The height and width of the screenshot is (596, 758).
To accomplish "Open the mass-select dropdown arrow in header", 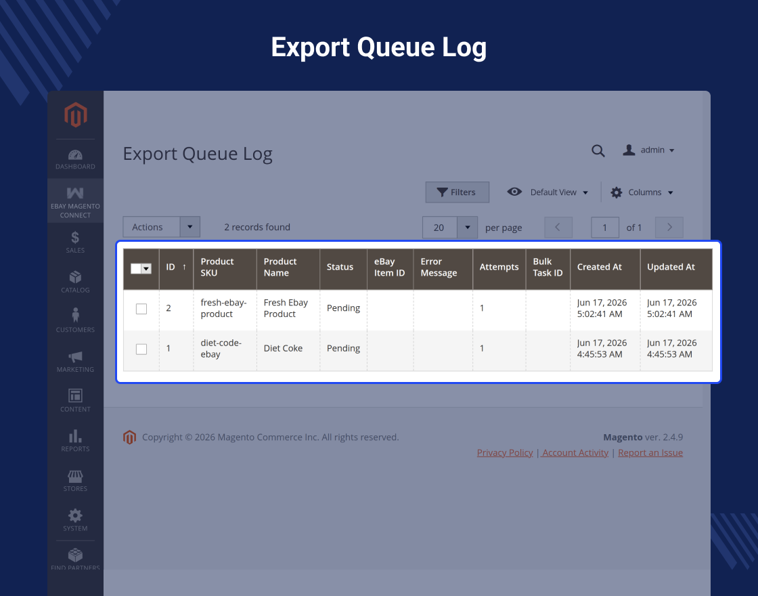I will pos(146,268).
